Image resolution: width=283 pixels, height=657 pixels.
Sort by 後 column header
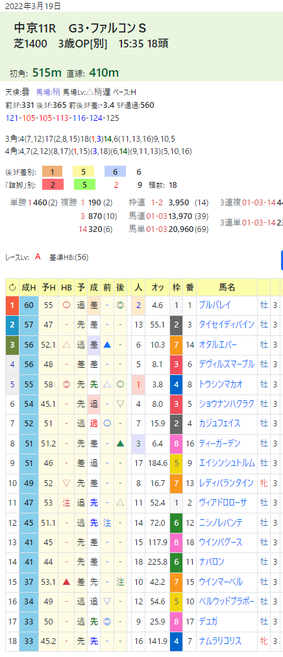(120, 287)
